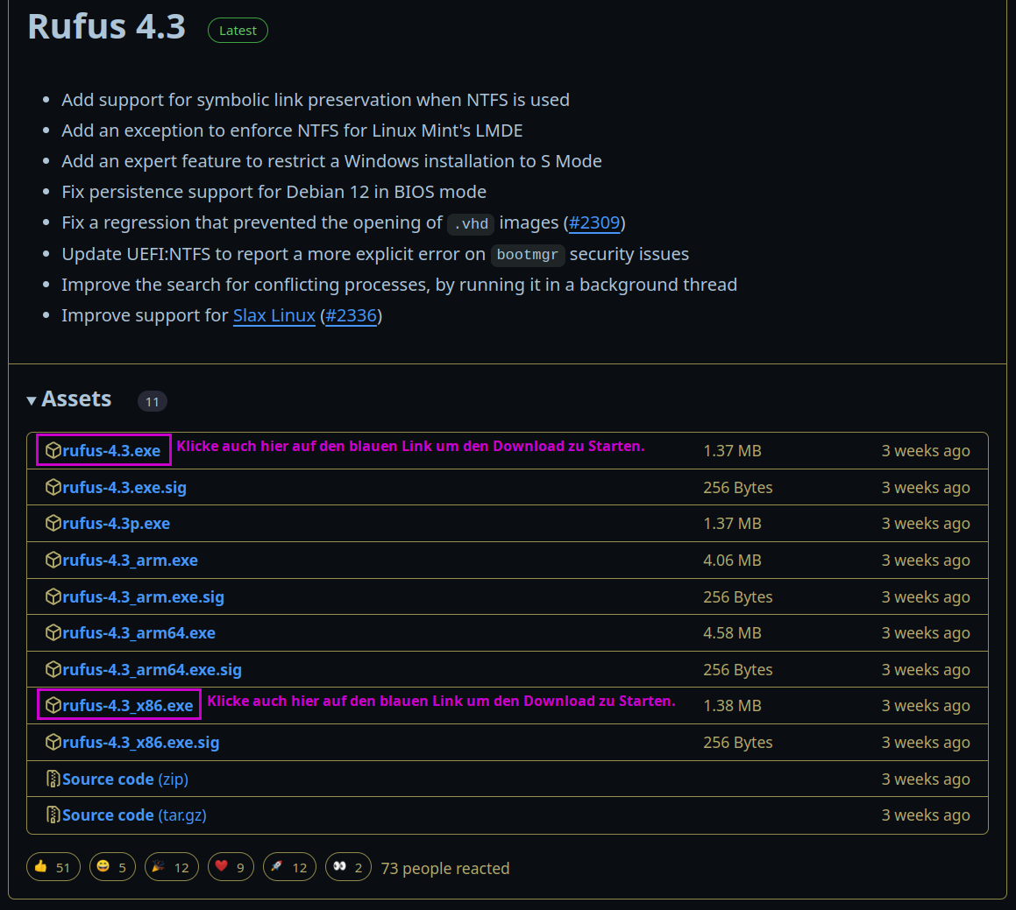Screen dimensions: 1016x910
Task: Download rufus-4.3_arm64.exe
Action: click(139, 633)
